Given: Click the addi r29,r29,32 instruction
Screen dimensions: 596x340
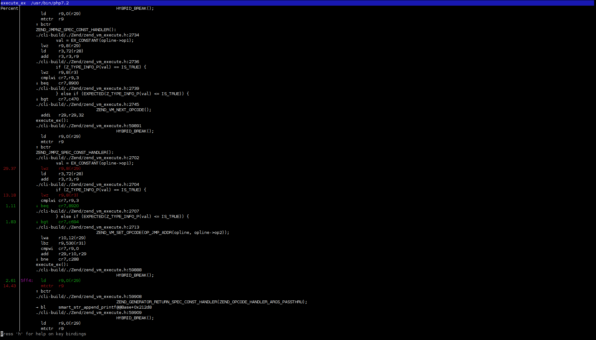Looking at the screenshot, I should (x=62, y=115).
